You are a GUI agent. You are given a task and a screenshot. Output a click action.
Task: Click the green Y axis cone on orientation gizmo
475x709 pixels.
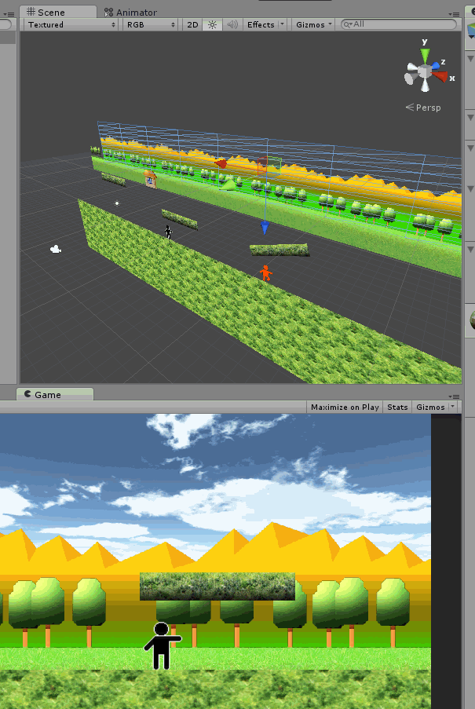pyautogui.click(x=425, y=55)
